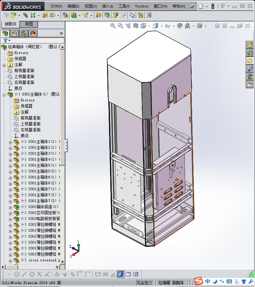The height and width of the screenshot is (287, 255).
Task: Open SolidWorks Resources home icon in task pane
Action: pos(250,45)
